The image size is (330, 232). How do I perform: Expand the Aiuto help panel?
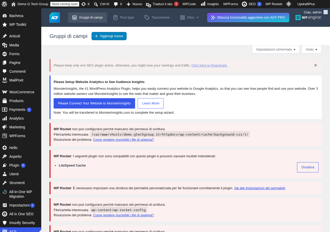coord(311,49)
